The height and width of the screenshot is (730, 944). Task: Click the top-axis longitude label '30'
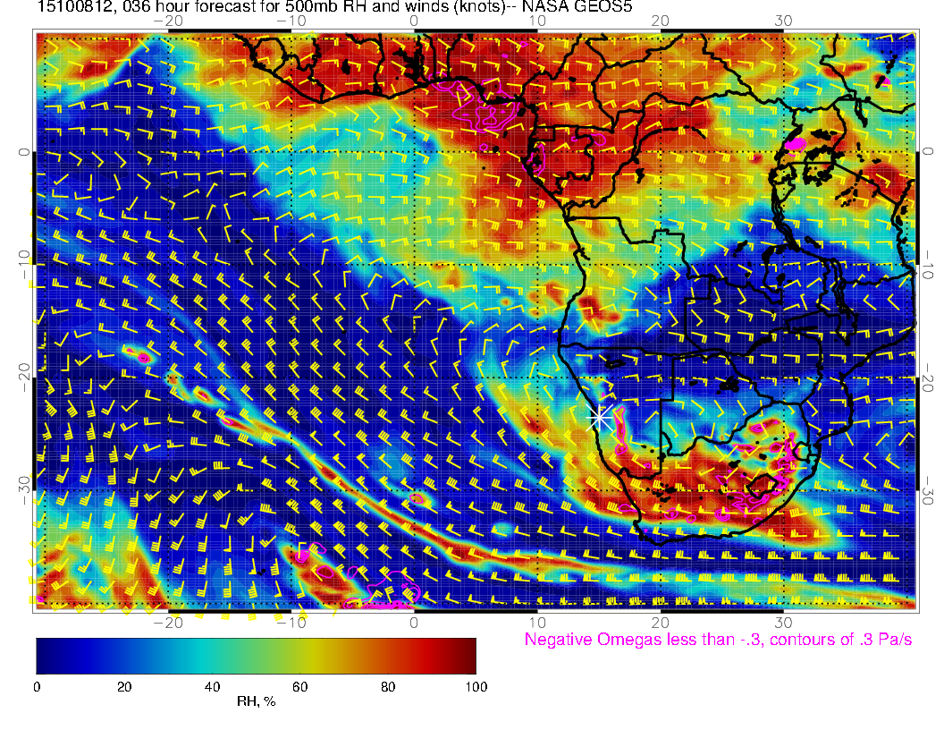[783, 21]
